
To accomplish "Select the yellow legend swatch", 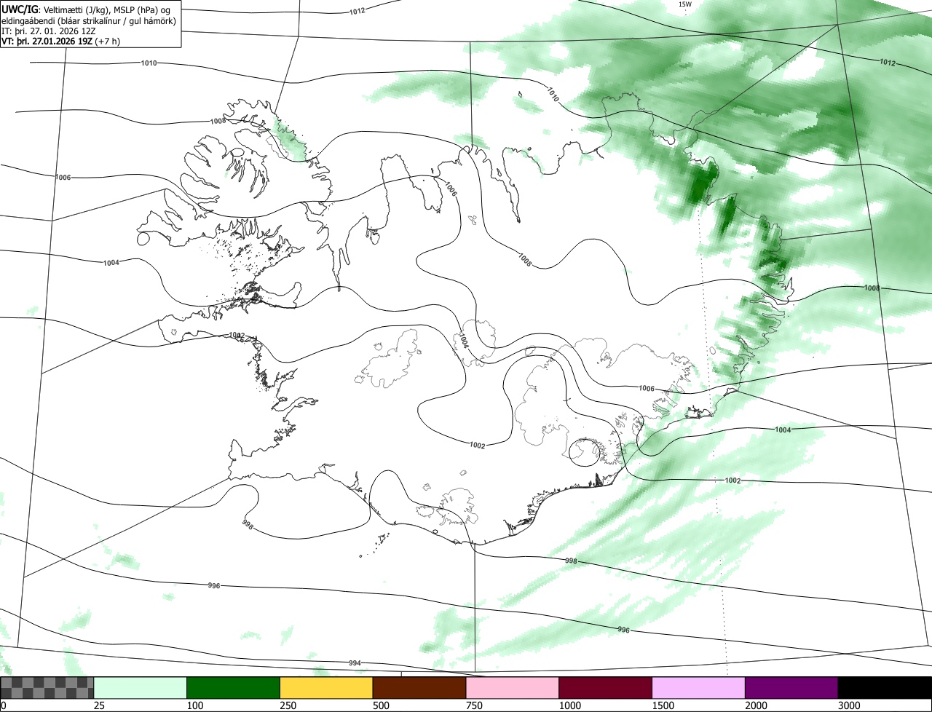I will click(x=326, y=687).
